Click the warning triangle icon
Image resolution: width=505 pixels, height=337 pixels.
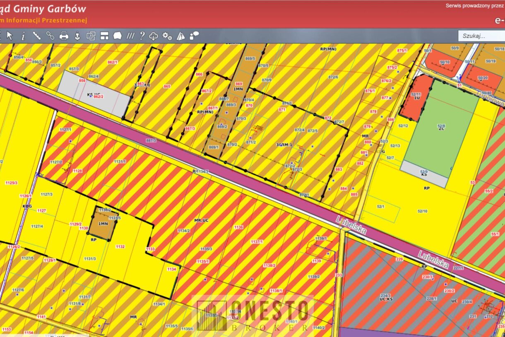pyautogui.click(x=181, y=36)
